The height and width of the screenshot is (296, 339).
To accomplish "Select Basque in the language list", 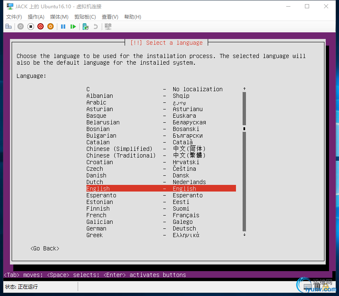I will tap(161, 116).
